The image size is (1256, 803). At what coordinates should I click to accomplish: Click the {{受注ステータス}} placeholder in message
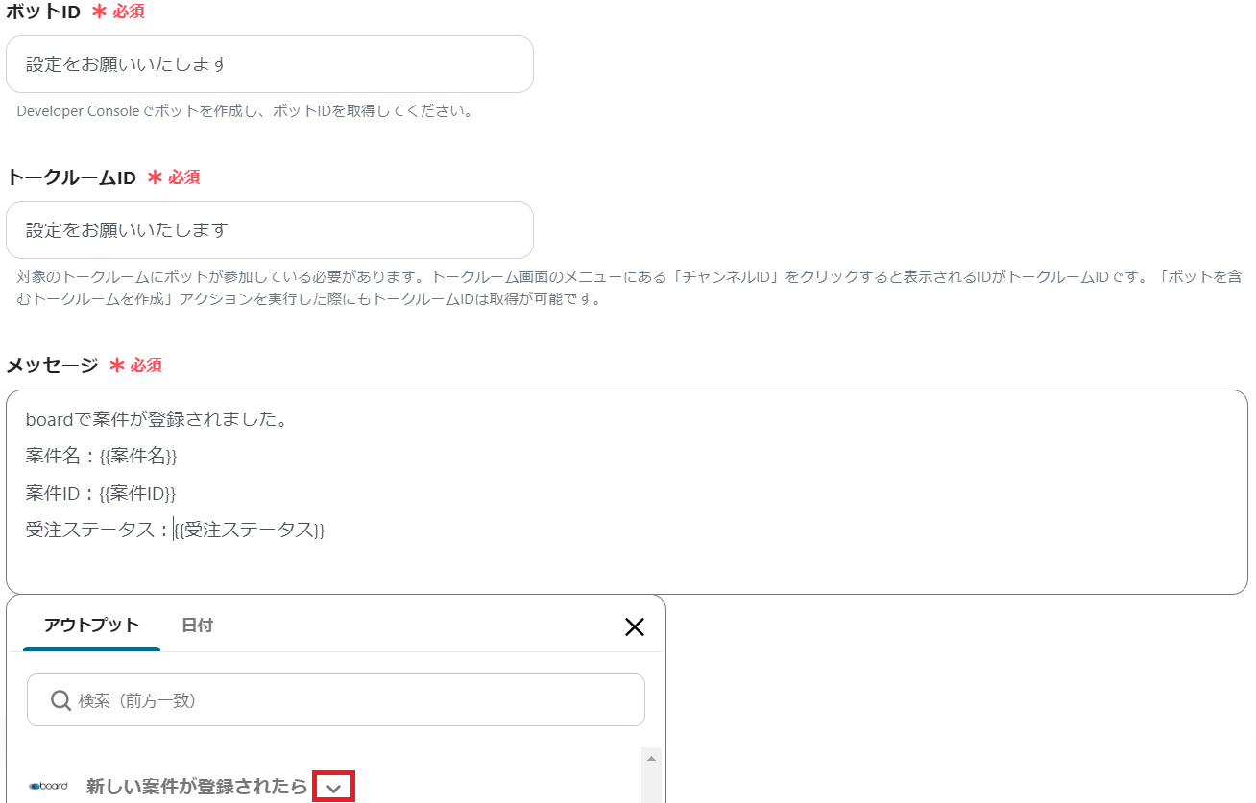tap(250, 530)
